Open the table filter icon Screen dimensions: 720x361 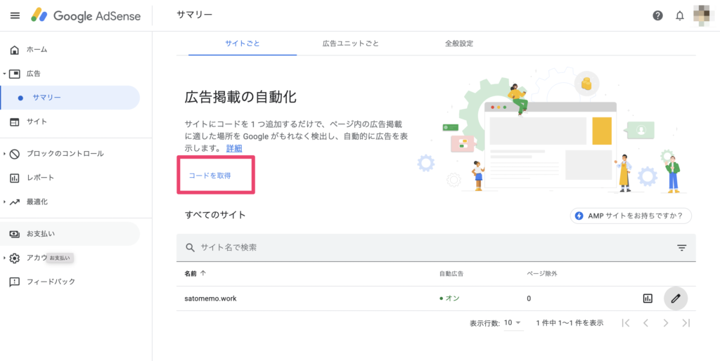coord(682,248)
